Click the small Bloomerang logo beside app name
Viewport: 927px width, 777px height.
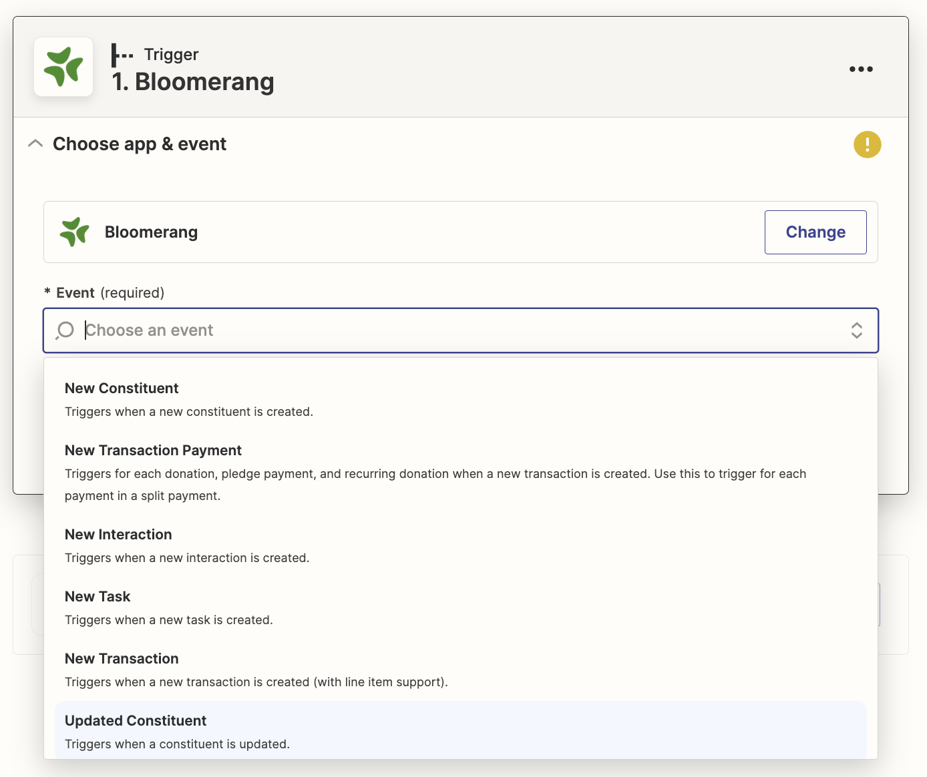coord(74,232)
